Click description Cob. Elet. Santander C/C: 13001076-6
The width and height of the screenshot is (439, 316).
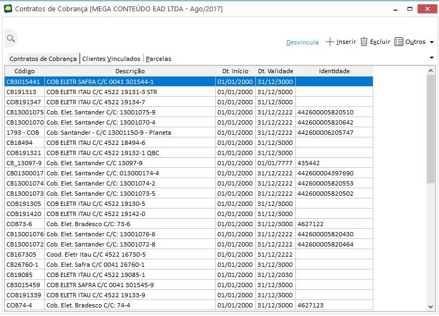[101, 234]
